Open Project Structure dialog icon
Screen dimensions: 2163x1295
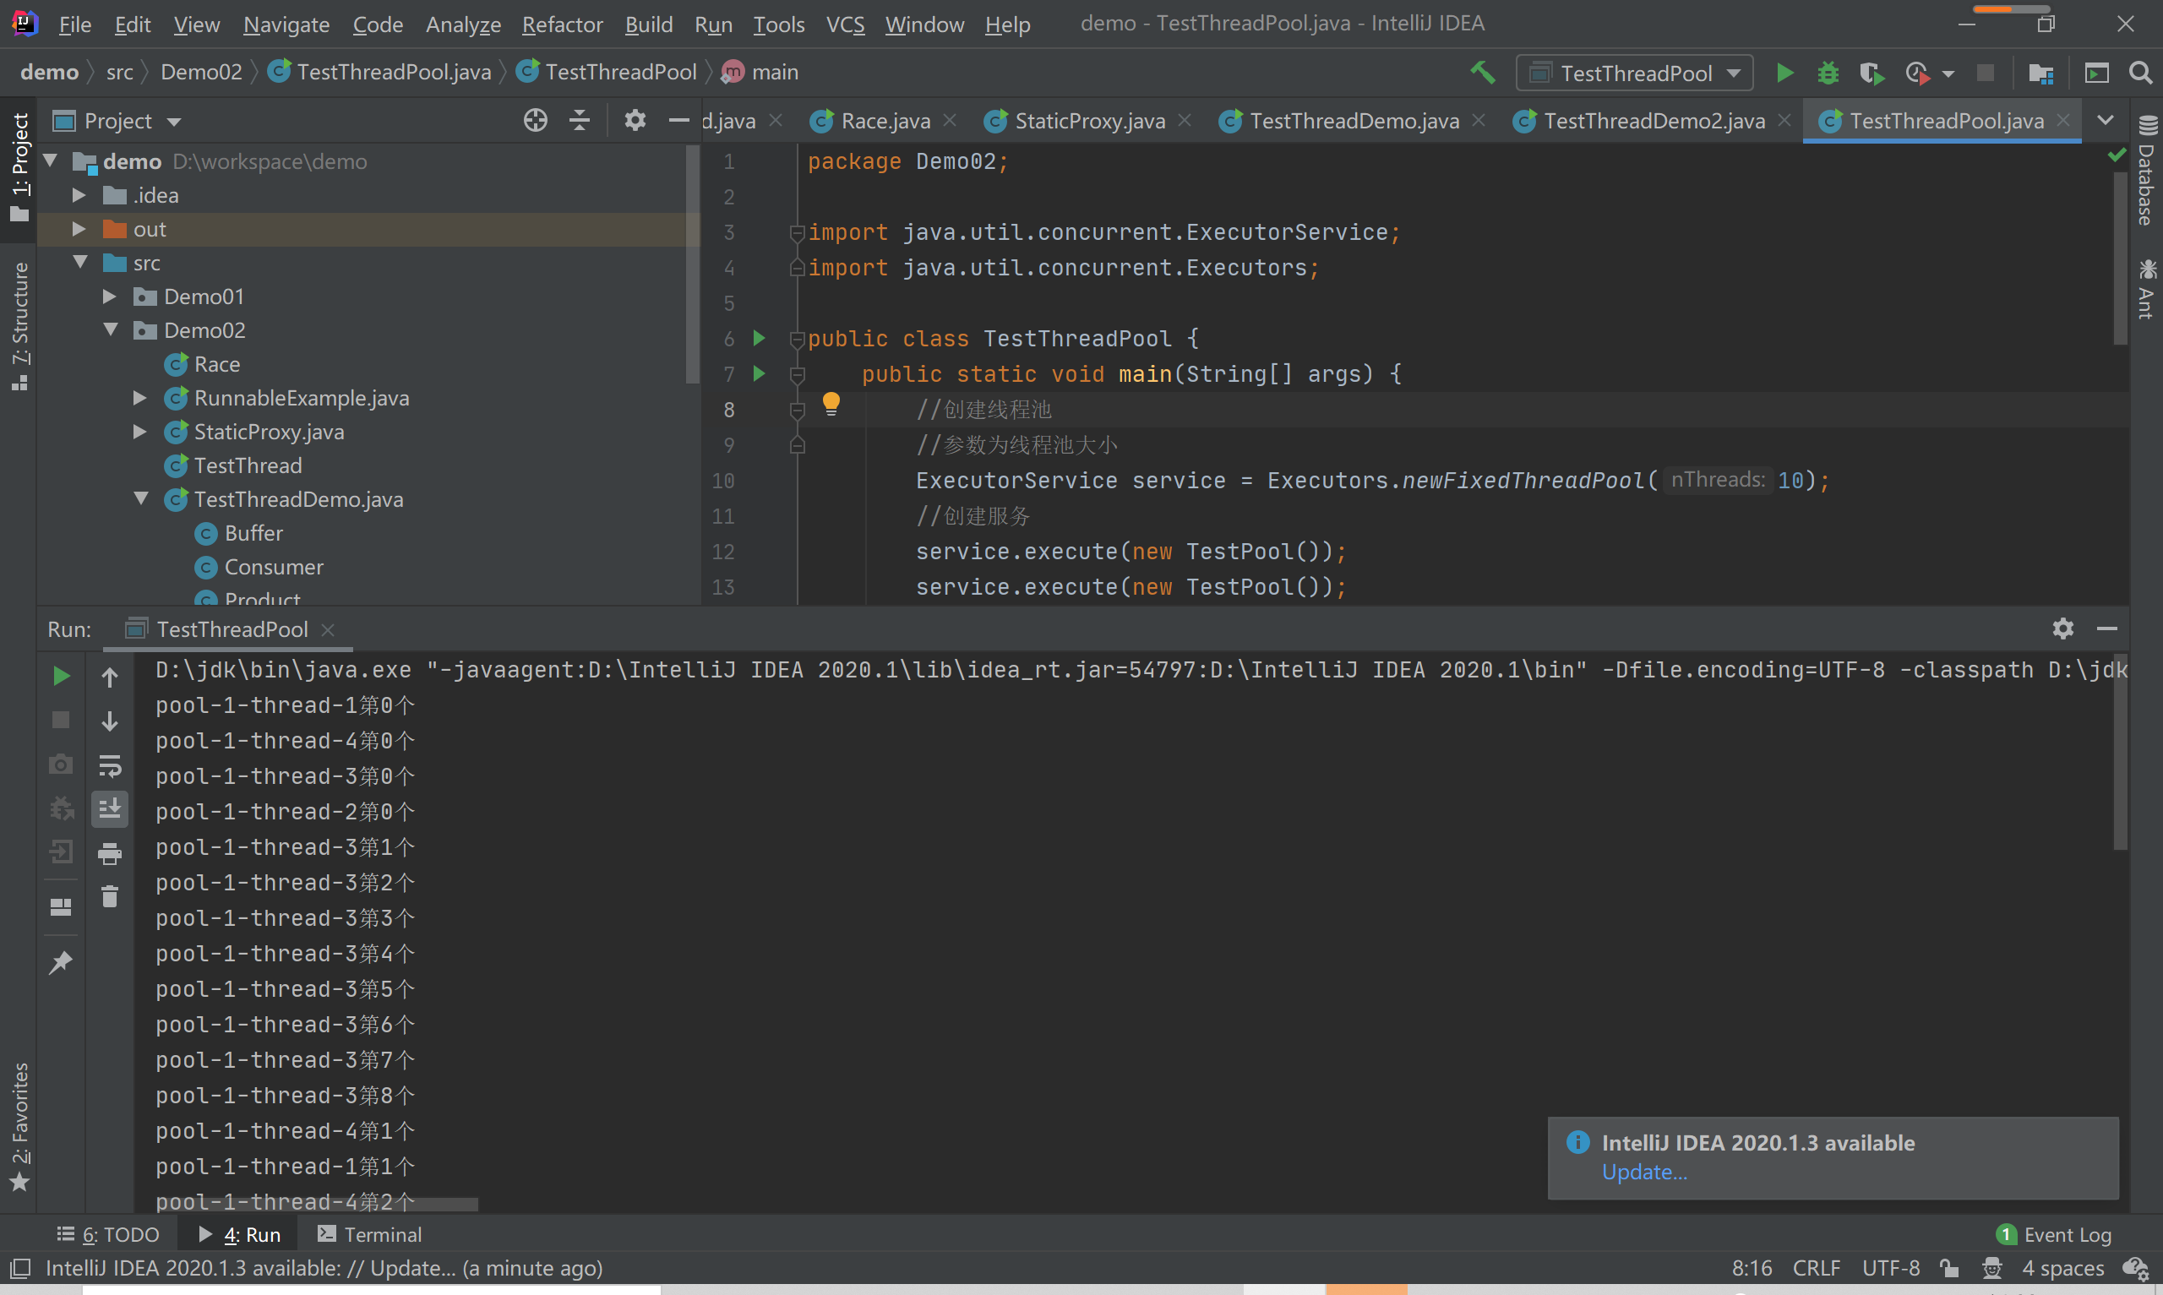[2040, 73]
